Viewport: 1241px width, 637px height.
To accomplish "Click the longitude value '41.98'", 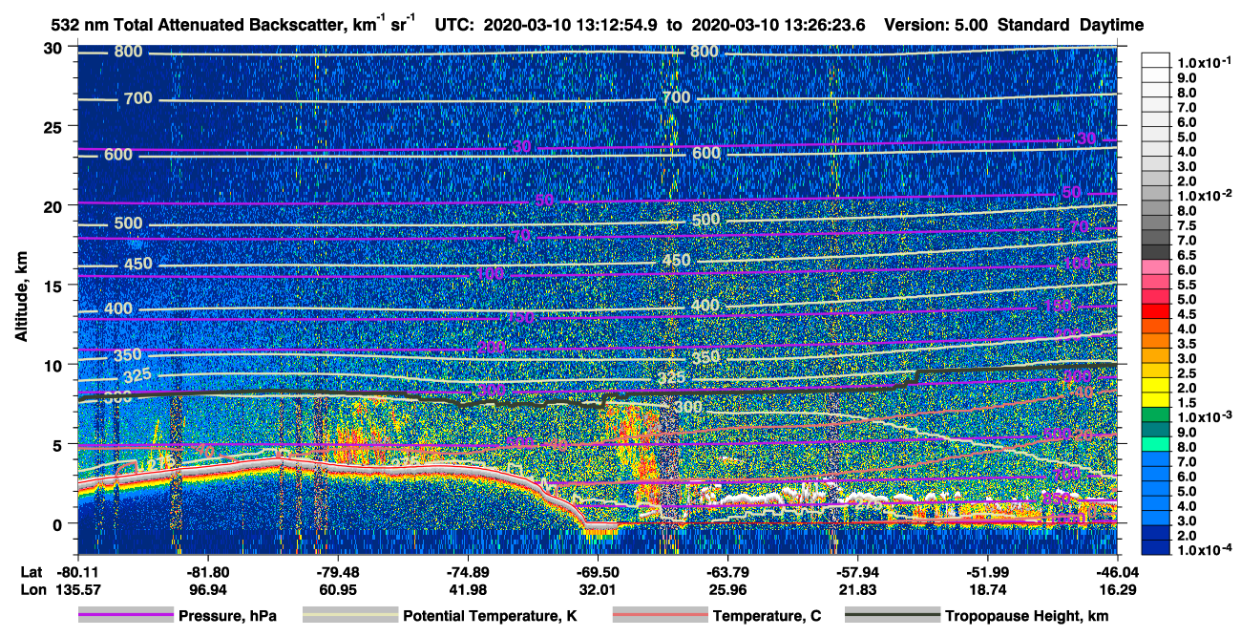I will (468, 589).
